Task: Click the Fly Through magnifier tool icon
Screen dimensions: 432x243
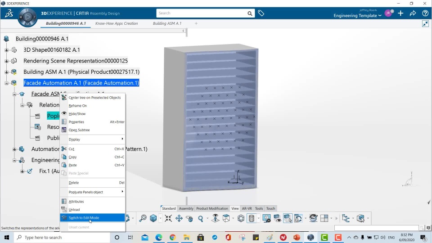Action: tap(143, 218)
